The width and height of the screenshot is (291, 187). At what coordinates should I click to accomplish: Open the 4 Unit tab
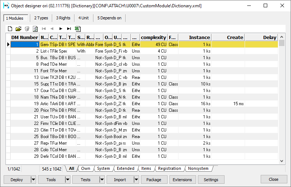[84, 18]
